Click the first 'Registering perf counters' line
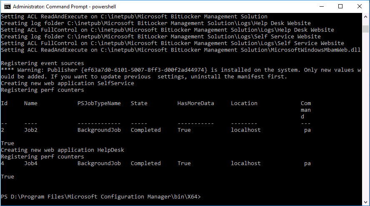Viewport: 370px width, 206px height. (42, 90)
